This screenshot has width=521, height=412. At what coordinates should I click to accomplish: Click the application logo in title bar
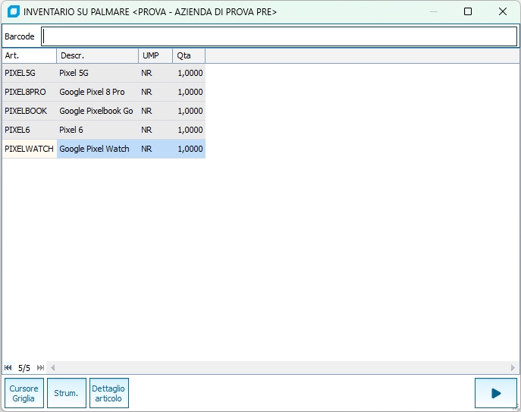14,11
